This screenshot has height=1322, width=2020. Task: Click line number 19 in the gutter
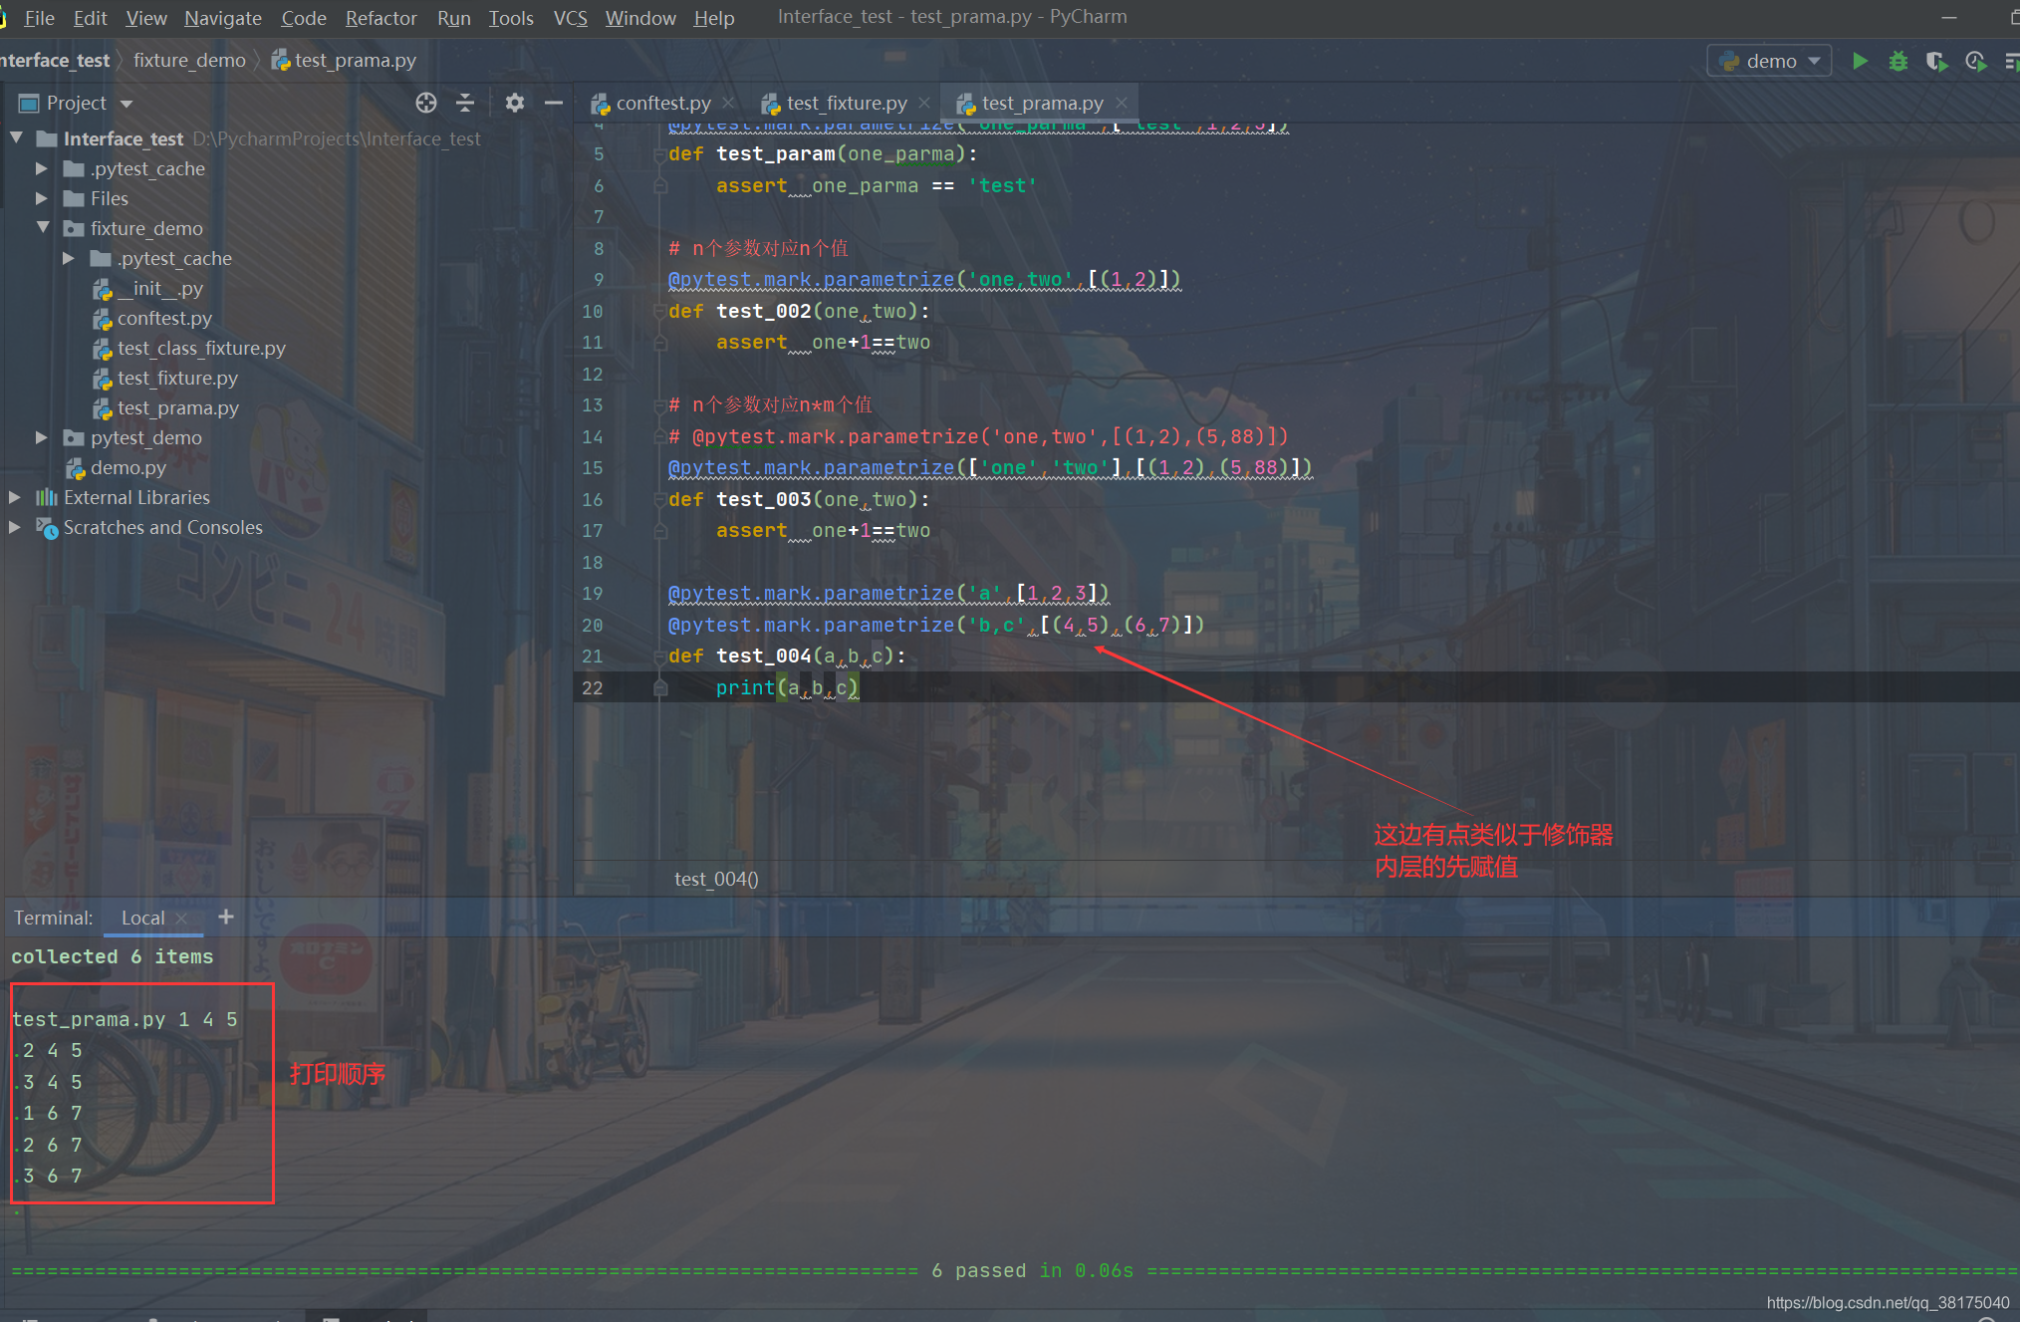click(x=593, y=594)
